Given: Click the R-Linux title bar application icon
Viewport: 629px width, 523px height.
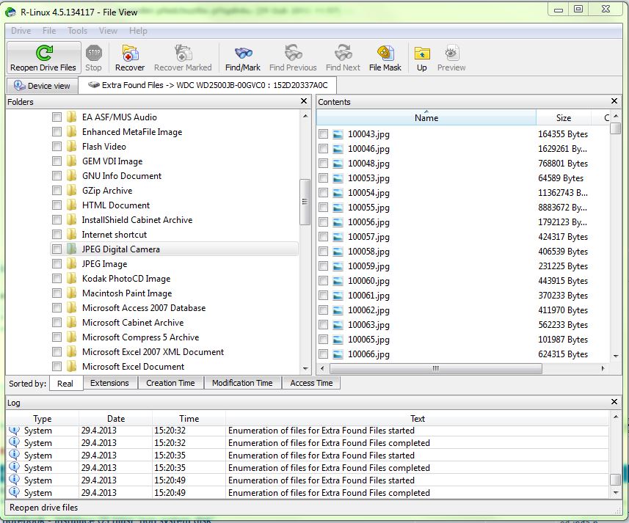Looking at the screenshot, I should [10, 12].
